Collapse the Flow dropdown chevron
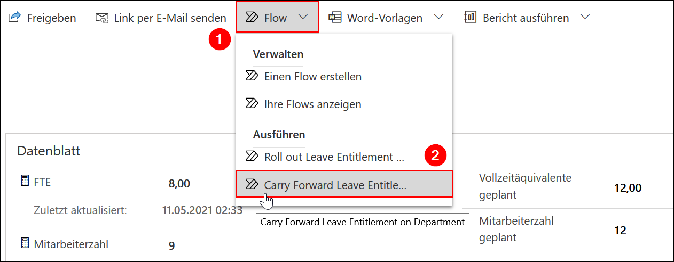This screenshot has height=262, width=674. [303, 18]
